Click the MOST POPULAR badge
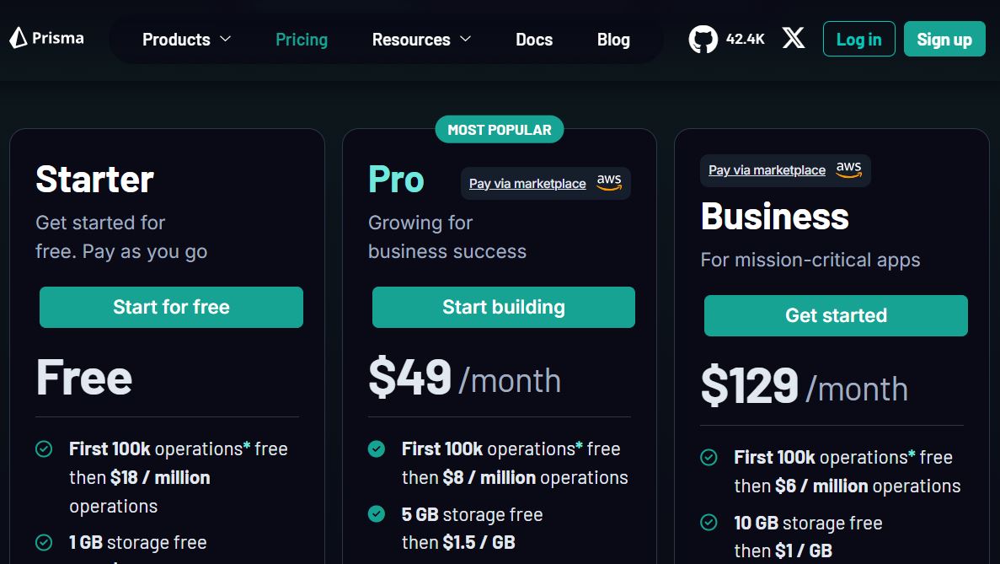 499,129
